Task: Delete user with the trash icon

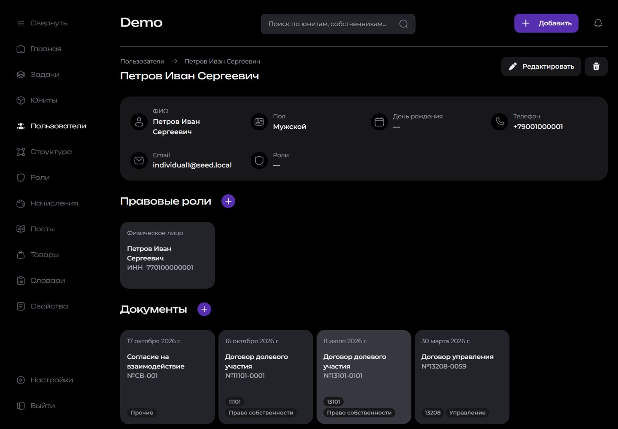Action: tap(596, 66)
